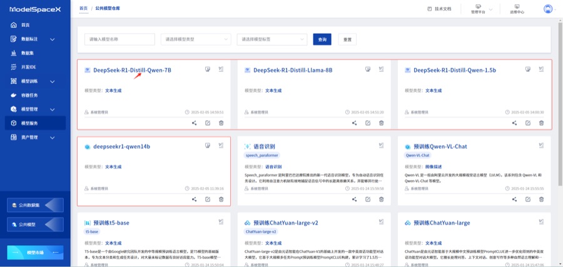Viewport: 563px width, 267px height.
Task: Click the ModelSpaceX logo
Action: click(35, 9)
